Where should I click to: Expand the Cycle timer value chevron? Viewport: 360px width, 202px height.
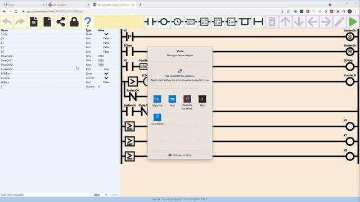(106, 34)
